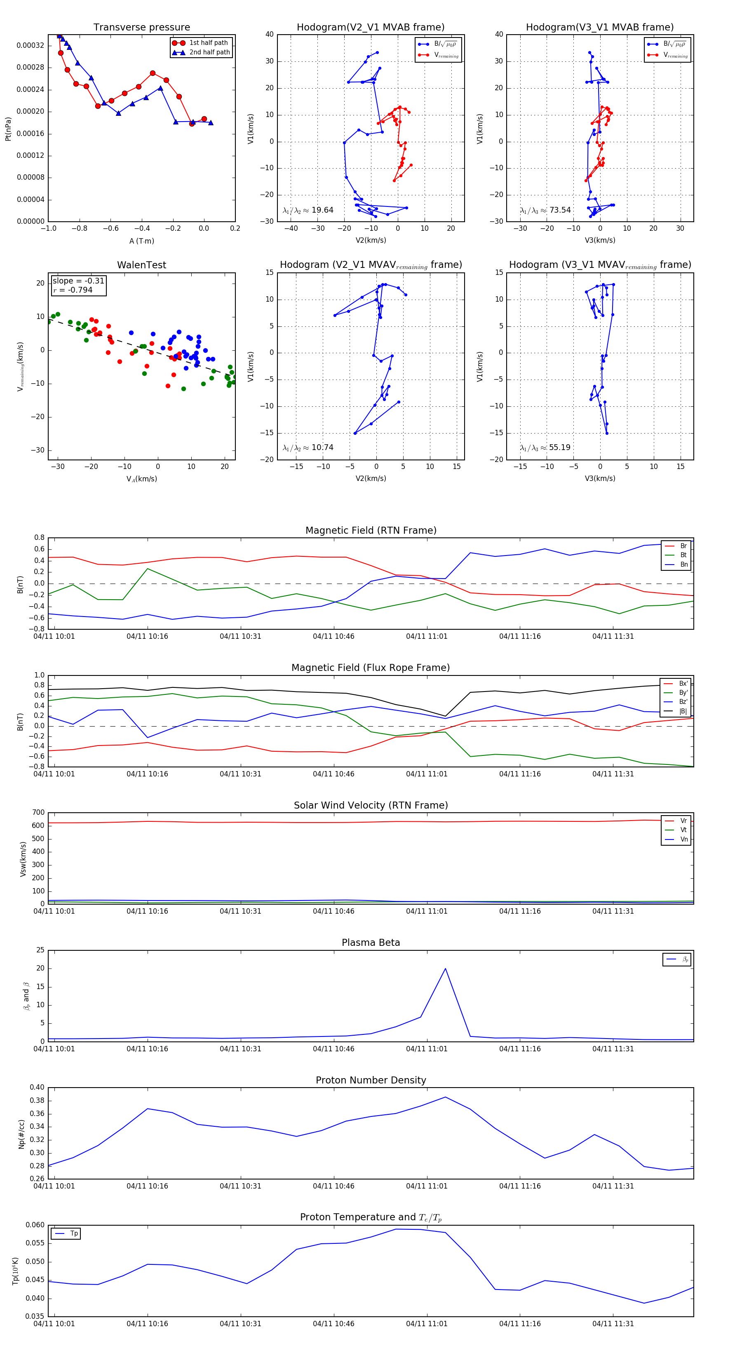Select the βp legend entry in Plasma Beta
The width and height of the screenshot is (742, 1360).
click(678, 959)
